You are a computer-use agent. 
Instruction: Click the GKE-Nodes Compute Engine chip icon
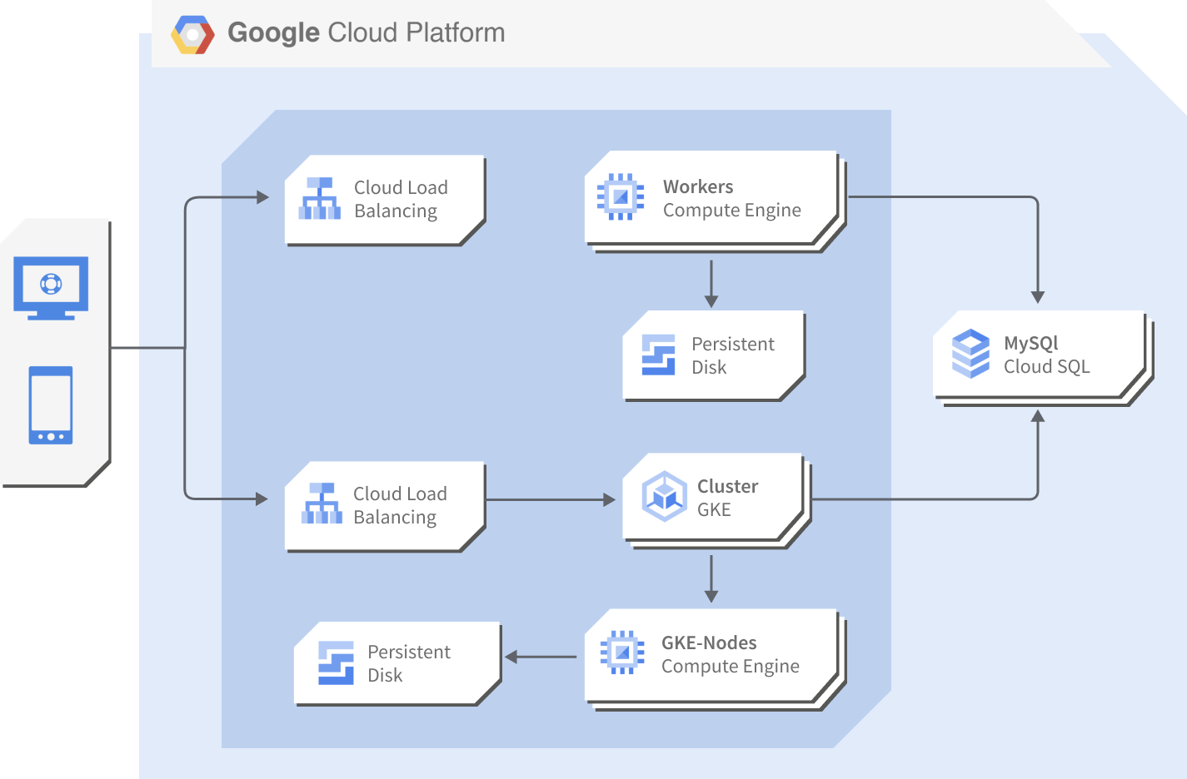click(x=622, y=652)
